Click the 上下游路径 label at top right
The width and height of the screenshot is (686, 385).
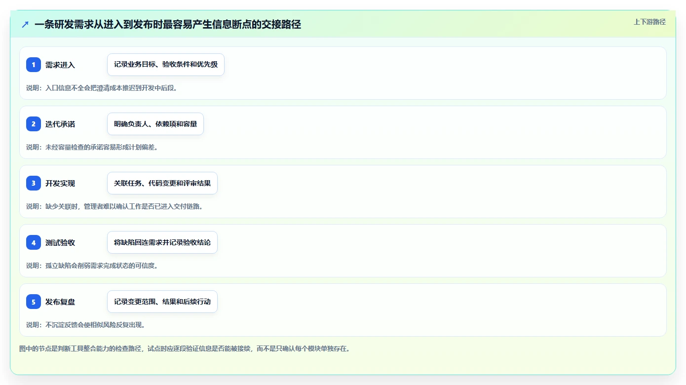(649, 22)
